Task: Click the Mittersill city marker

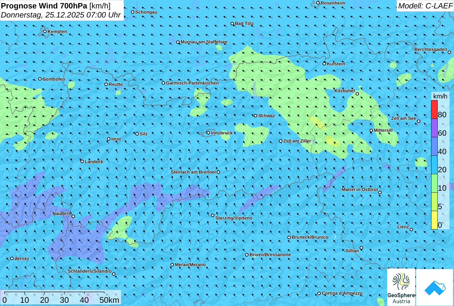Action: coord(371,130)
